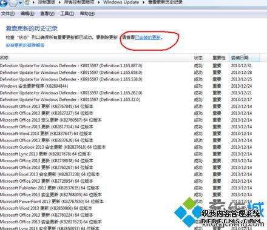267x230 pixels.
Task: Click 重要 importance in Excel 2013 KB2827238 row
Action: [217, 174]
